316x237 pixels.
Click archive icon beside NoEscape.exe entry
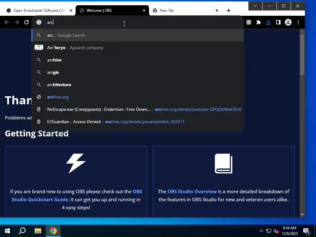click(x=39, y=109)
